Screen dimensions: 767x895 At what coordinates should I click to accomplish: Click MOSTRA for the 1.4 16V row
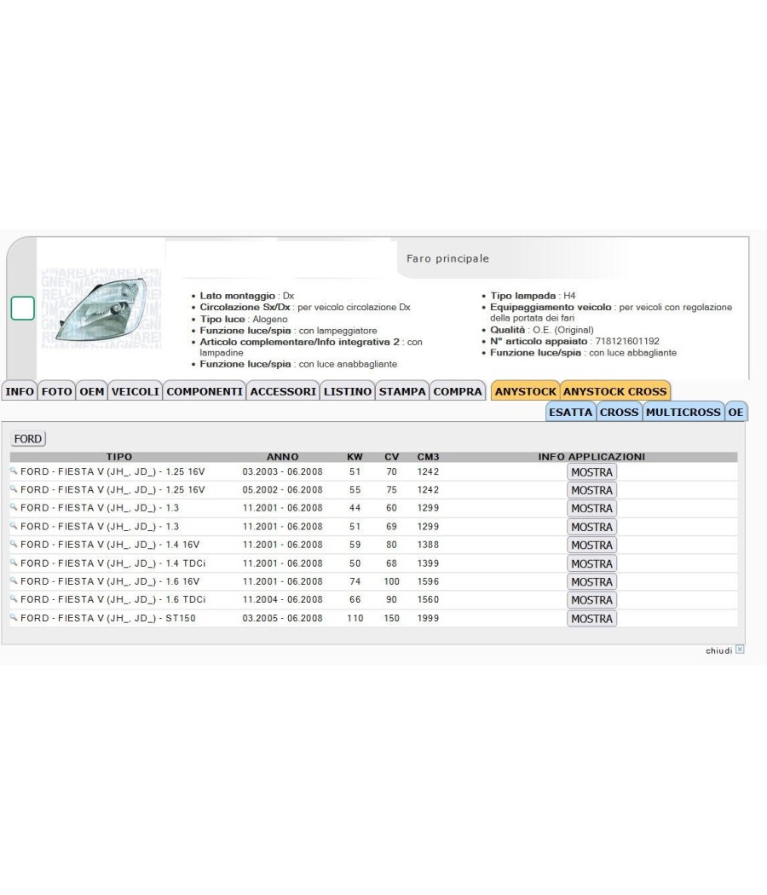coord(591,546)
